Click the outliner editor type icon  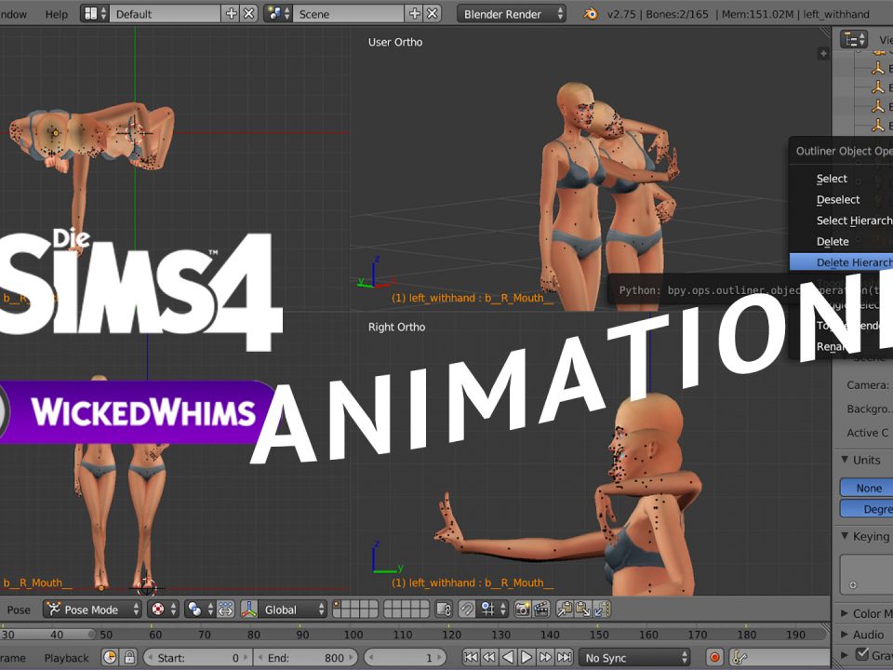click(853, 39)
